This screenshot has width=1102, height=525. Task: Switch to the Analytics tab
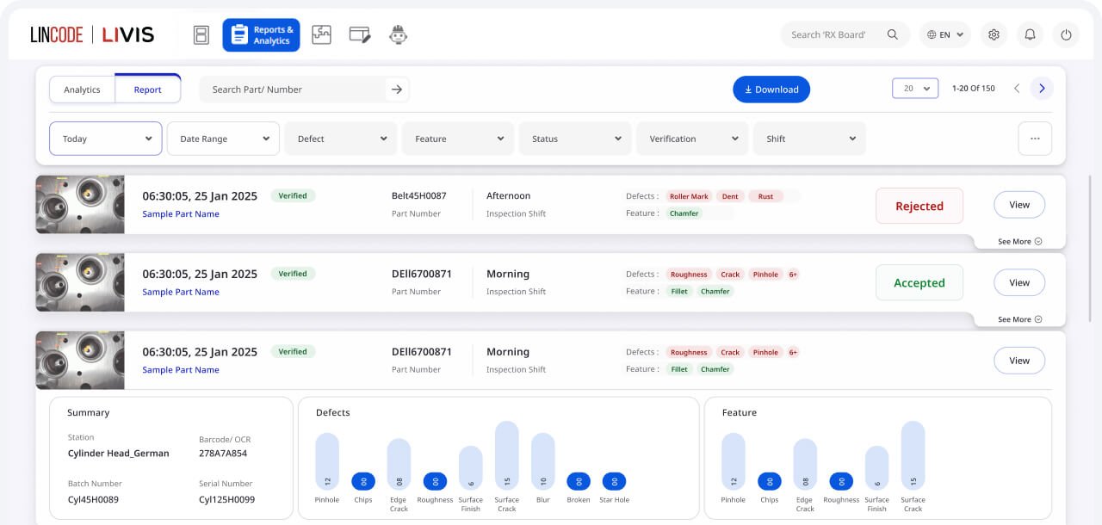82,90
